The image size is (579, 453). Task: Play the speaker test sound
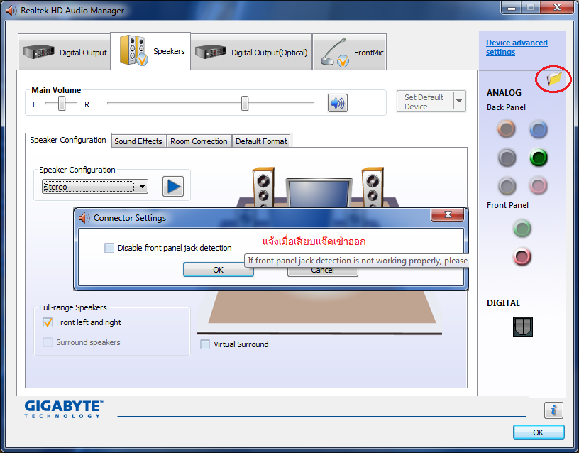pyautogui.click(x=173, y=186)
